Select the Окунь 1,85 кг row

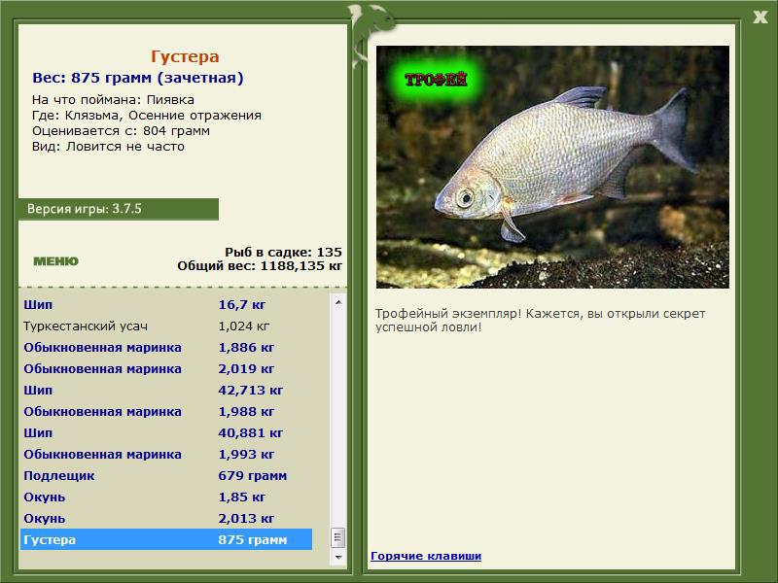click(x=166, y=497)
